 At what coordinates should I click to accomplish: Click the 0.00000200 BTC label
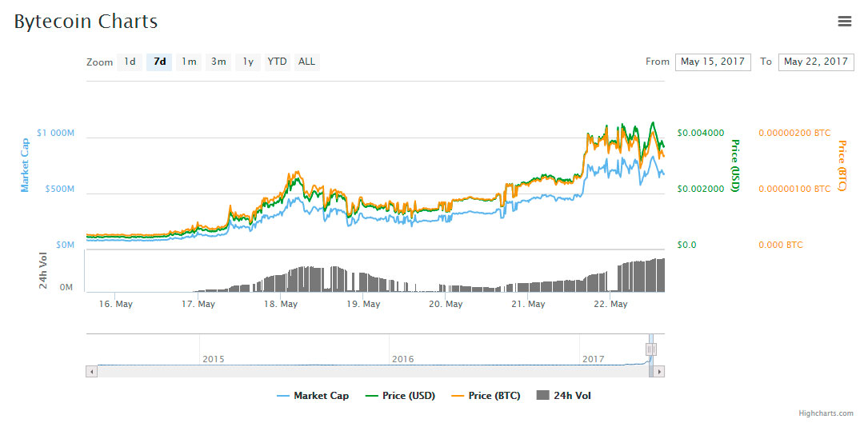pos(794,133)
